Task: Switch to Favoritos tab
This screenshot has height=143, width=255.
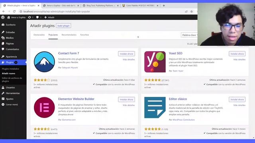Action: coord(84,35)
